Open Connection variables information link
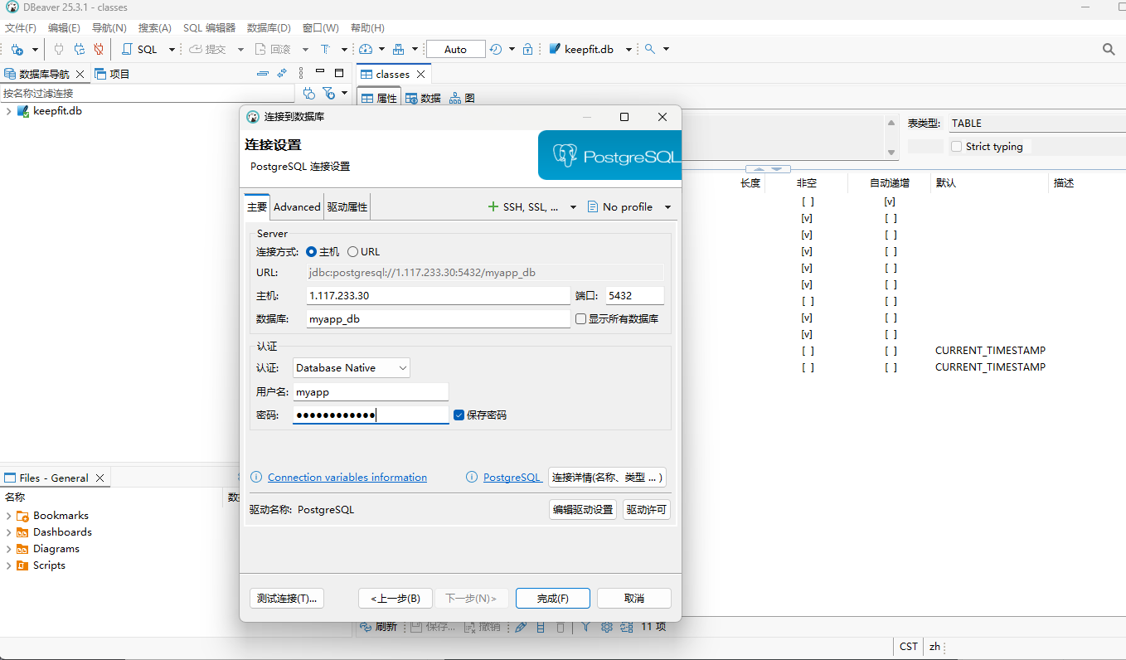The image size is (1126, 660). (347, 477)
